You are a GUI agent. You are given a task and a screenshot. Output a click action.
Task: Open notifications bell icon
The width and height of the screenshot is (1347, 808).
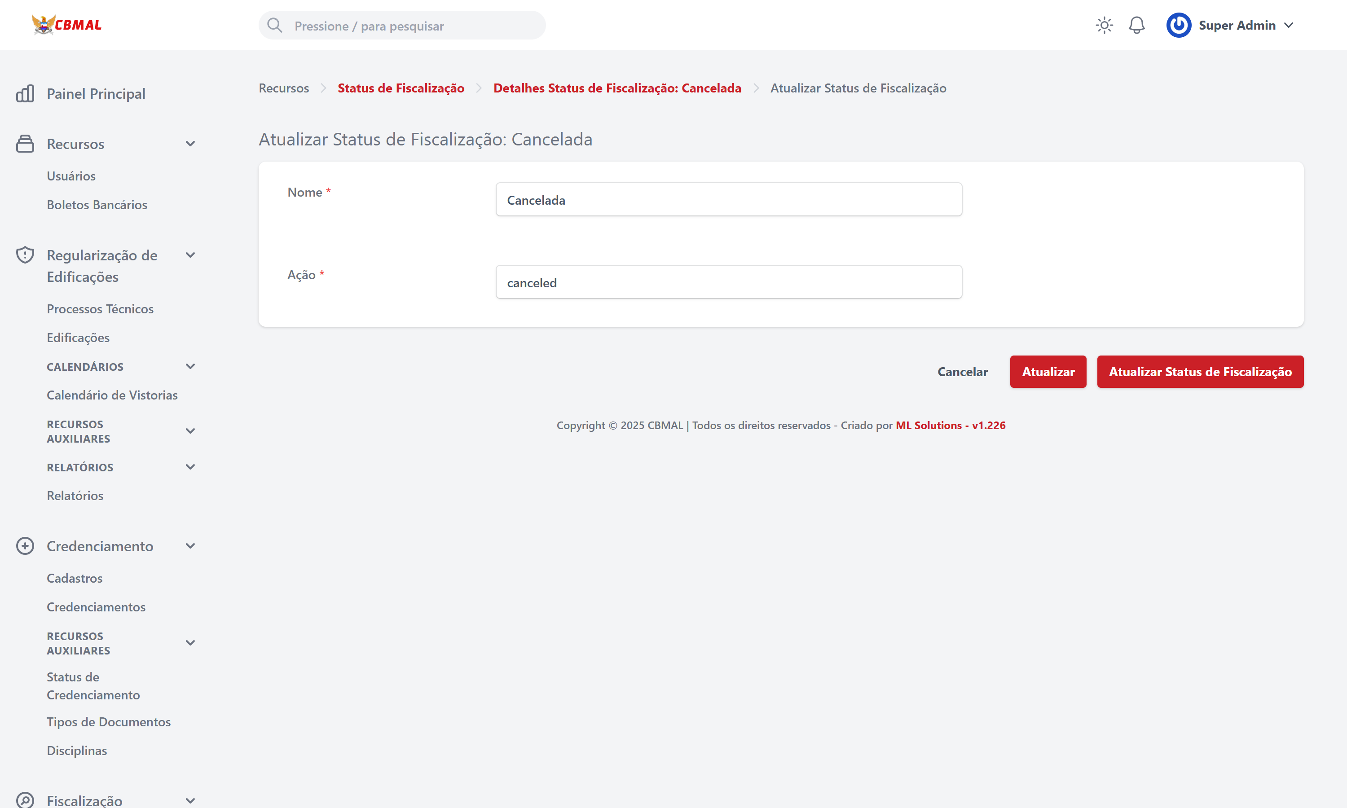[1136, 25]
